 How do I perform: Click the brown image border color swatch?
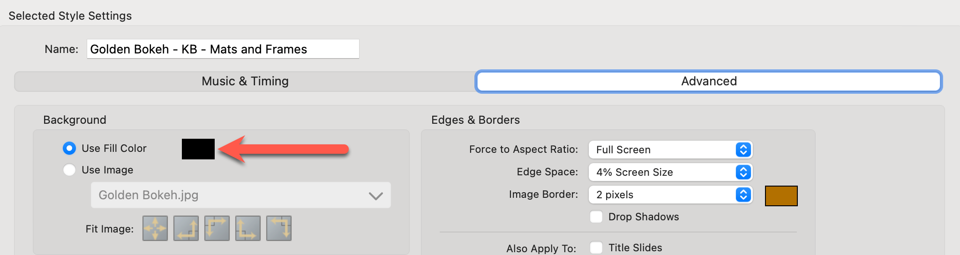781,196
